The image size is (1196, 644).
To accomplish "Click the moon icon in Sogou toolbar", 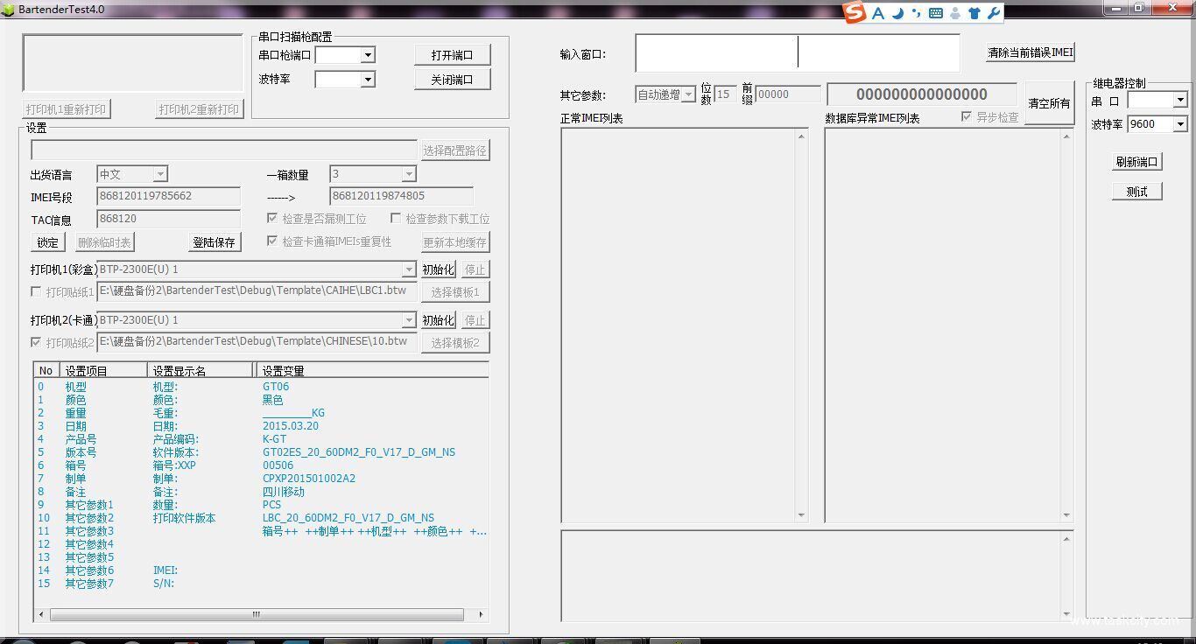I will tap(897, 13).
